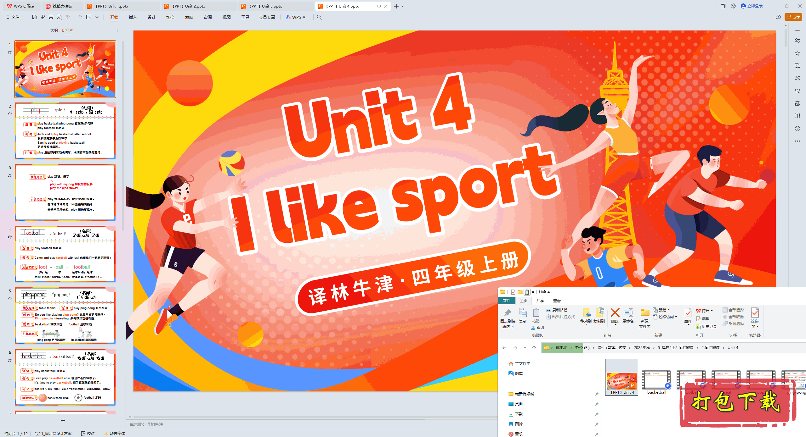Switch to the 共享 tab in Explorer
806x437 pixels.
540,301
